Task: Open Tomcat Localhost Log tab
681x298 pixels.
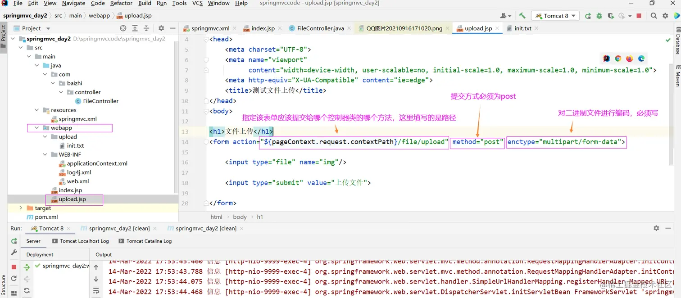Action: [x=81, y=241]
